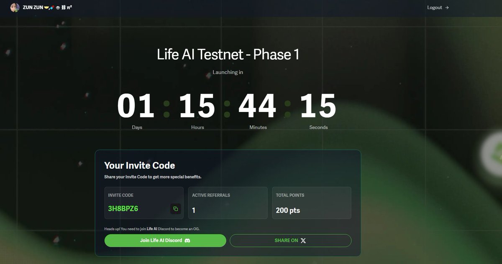Click the Share On X button
Viewport: 502px width, 264px height.
(x=290, y=240)
